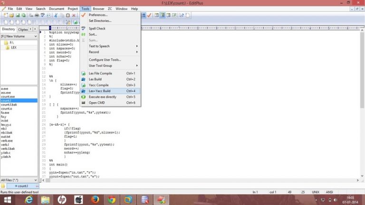The height and width of the screenshot is (205, 365).
Task: Click the UNIX status bar indicator
Action: click(x=316, y=192)
